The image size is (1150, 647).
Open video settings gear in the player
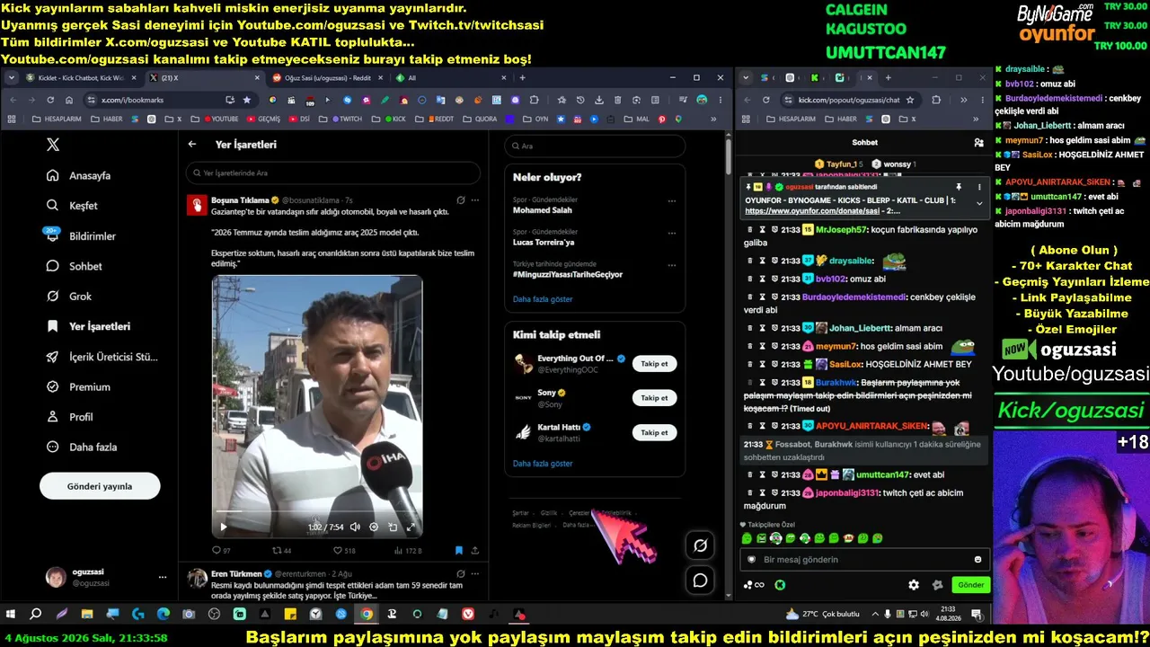(x=374, y=527)
